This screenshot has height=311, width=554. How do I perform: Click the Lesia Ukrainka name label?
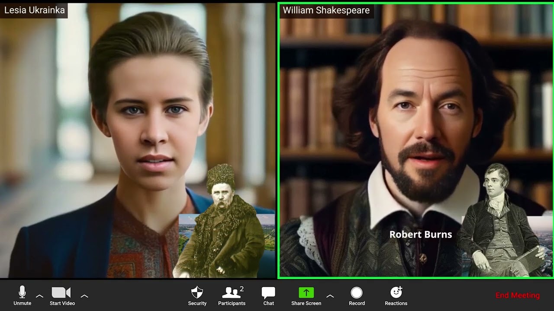(35, 10)
